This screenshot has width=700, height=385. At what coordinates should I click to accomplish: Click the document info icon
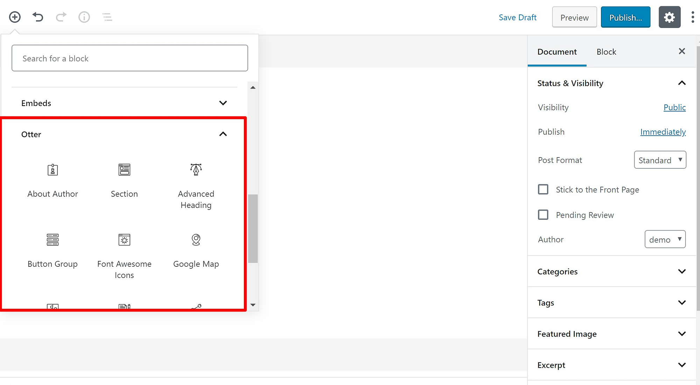tap(84, 17)
